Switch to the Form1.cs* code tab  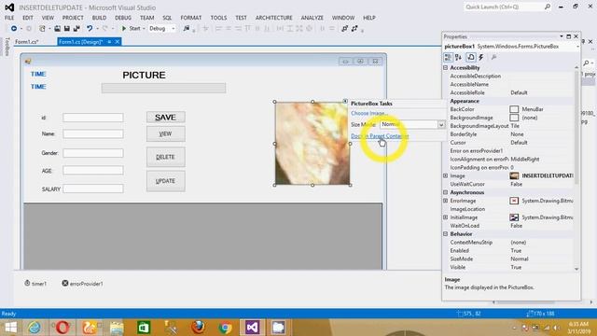pyautogui.click(x=27, y=41)
